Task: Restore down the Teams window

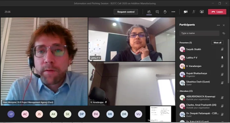Action: (220, 3)
